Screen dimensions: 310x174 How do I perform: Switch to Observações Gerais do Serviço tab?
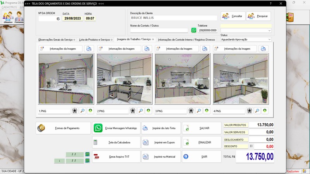[x=57, y=40]
